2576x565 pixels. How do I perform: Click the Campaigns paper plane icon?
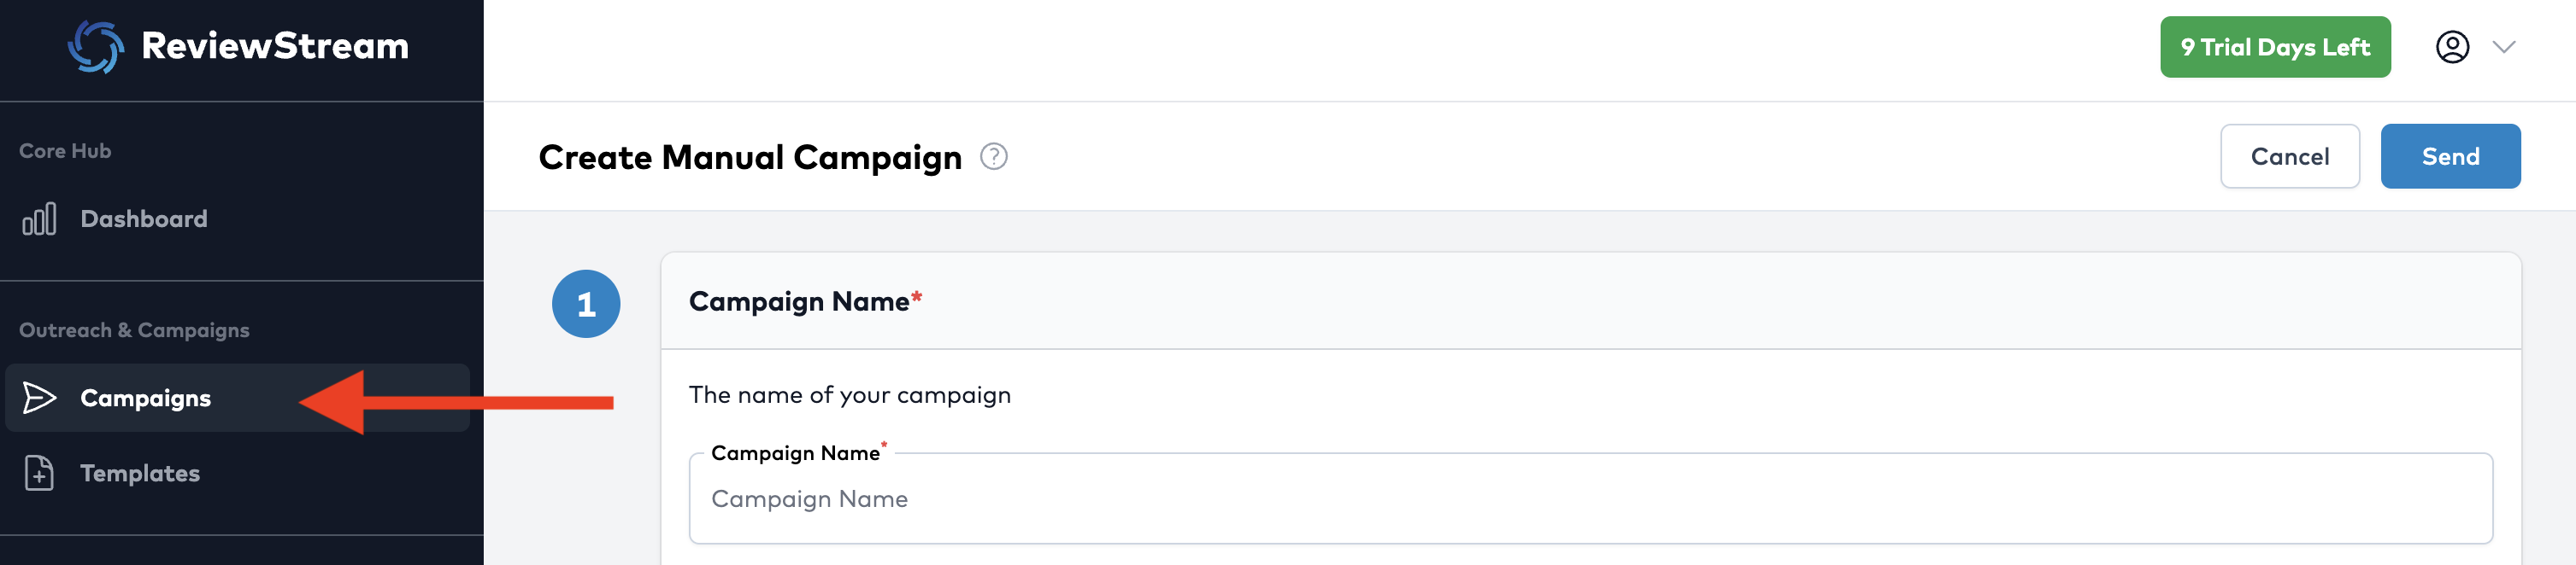click(x=39, y=399)
